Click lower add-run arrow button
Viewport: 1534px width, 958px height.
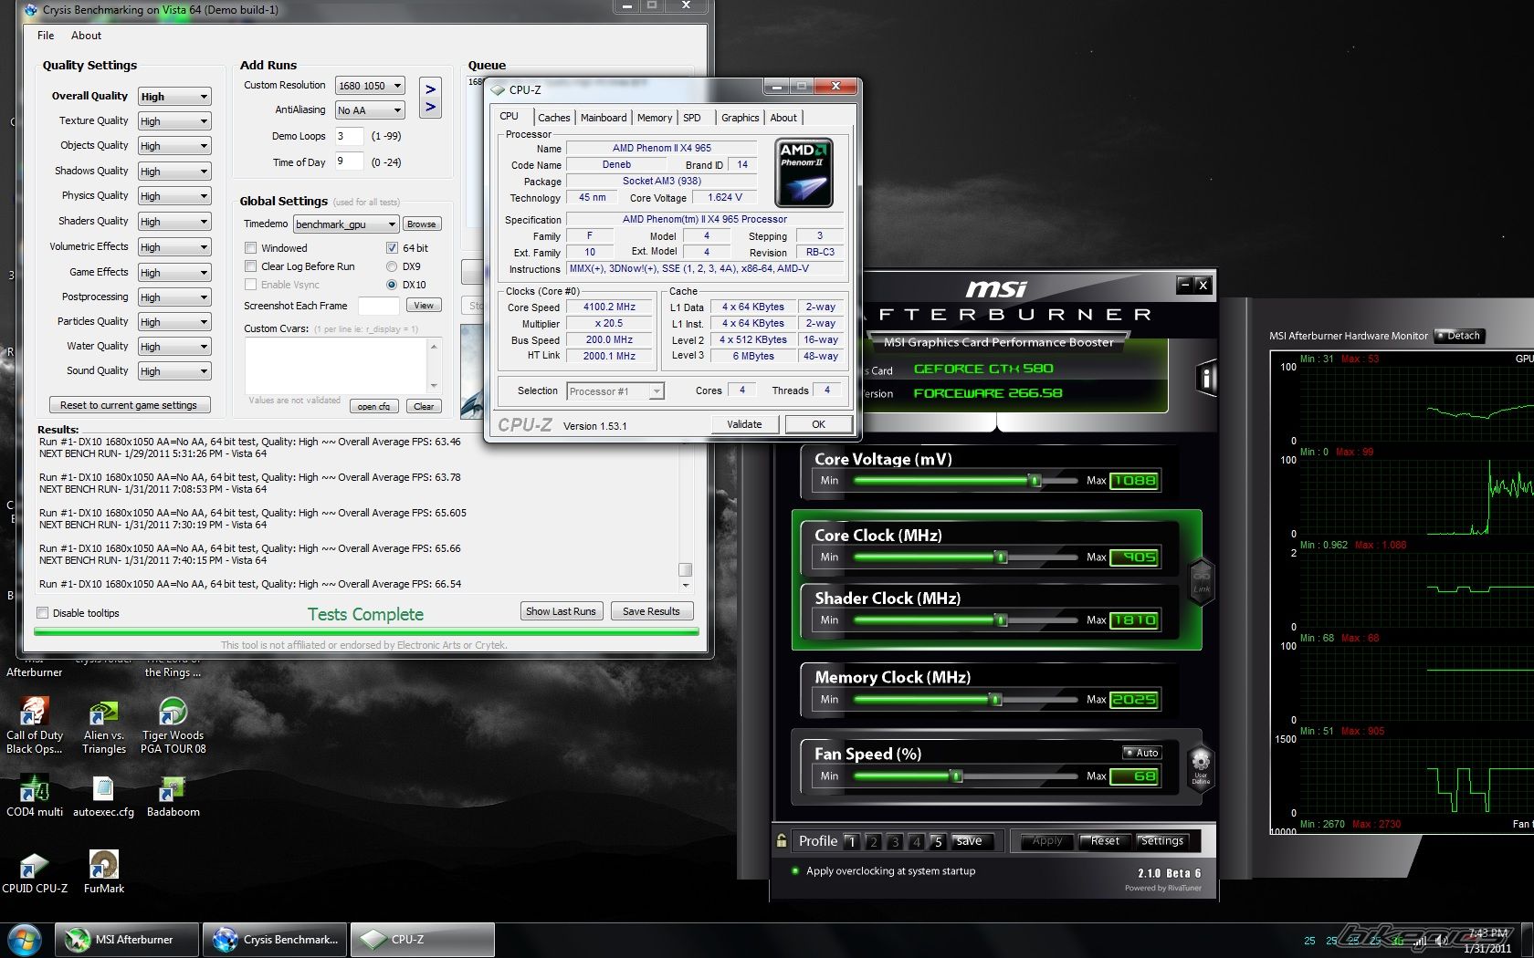pos(430,108)
